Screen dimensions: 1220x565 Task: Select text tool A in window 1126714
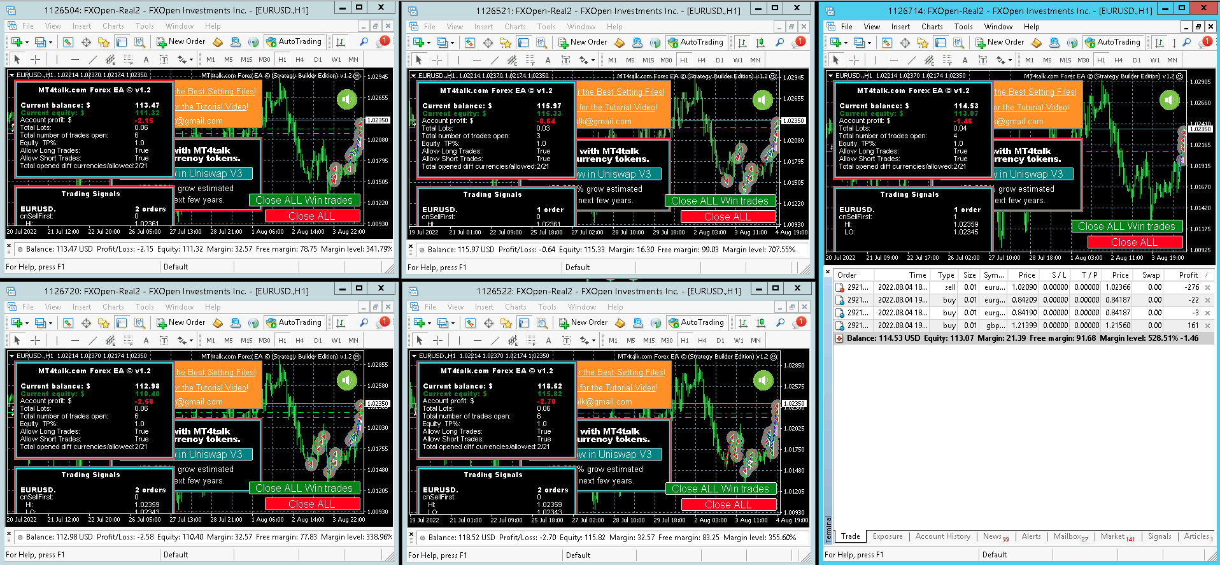(965, 60)
